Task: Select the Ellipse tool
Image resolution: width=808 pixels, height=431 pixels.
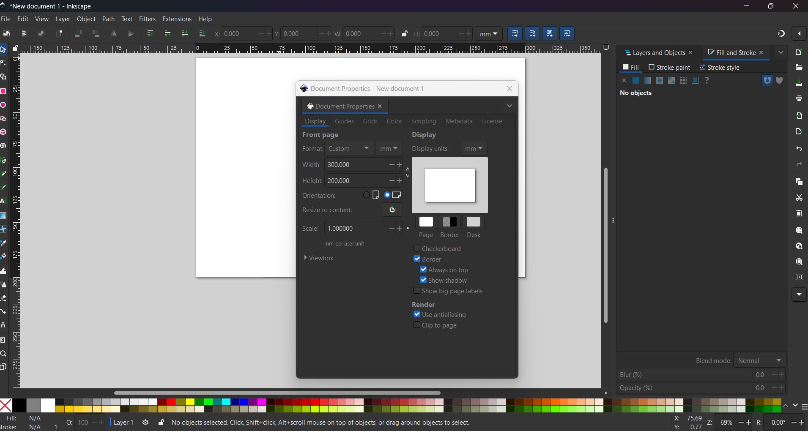Action: click(3, 105)
